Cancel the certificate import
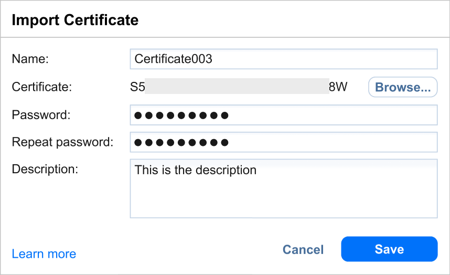The image size is (450, 275). coord(303,249)
